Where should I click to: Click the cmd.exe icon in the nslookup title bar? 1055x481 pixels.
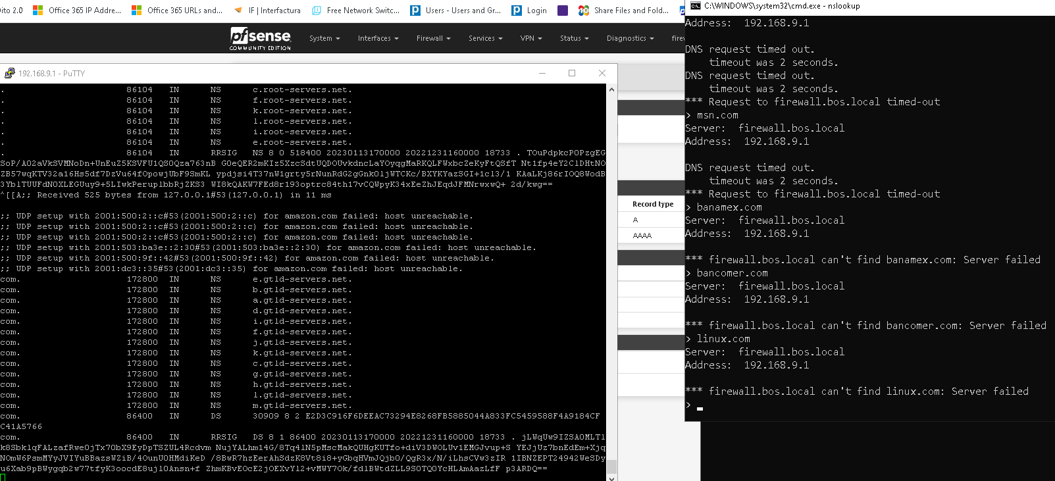695,6
